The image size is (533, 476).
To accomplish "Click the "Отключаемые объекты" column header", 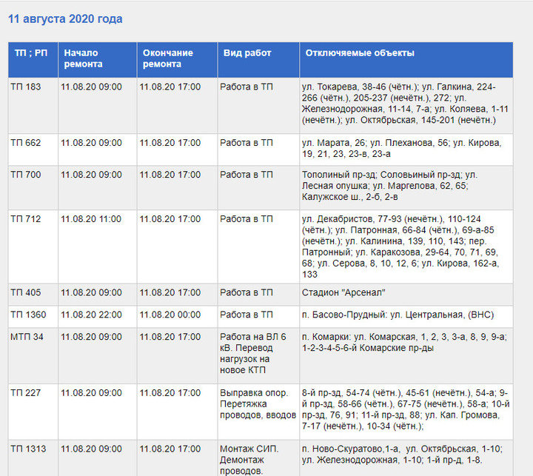I will [x=360, y=53].
